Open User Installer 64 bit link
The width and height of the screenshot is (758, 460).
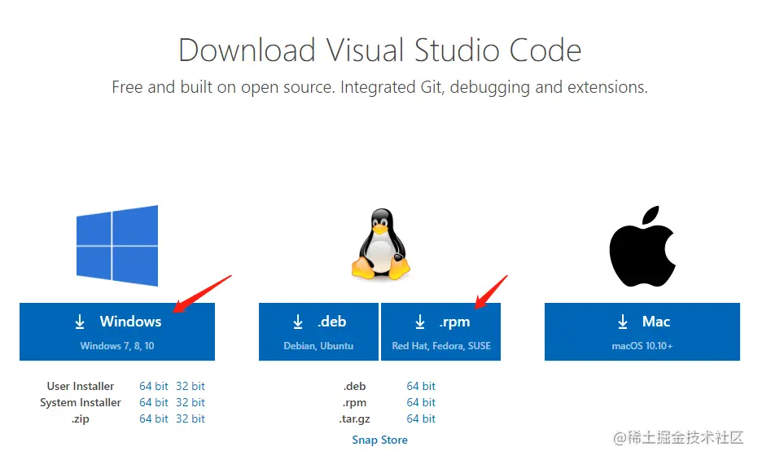click(154, 386)
